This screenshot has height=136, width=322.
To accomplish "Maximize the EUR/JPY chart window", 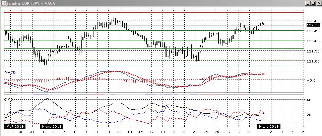I will coord(313,3).
